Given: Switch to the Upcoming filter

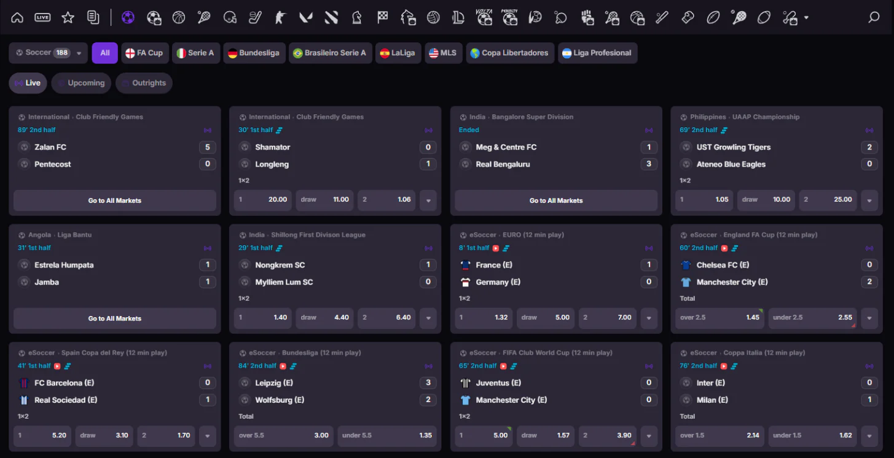Looking at the screenshot, I should pyautogui.click(x=81, y=83).
